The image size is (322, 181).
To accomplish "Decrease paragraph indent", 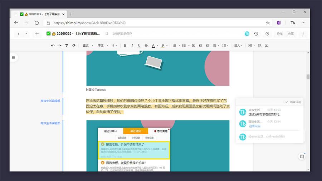I will coord(208,46).
